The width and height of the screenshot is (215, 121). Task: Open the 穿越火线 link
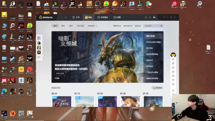point(138,26)
